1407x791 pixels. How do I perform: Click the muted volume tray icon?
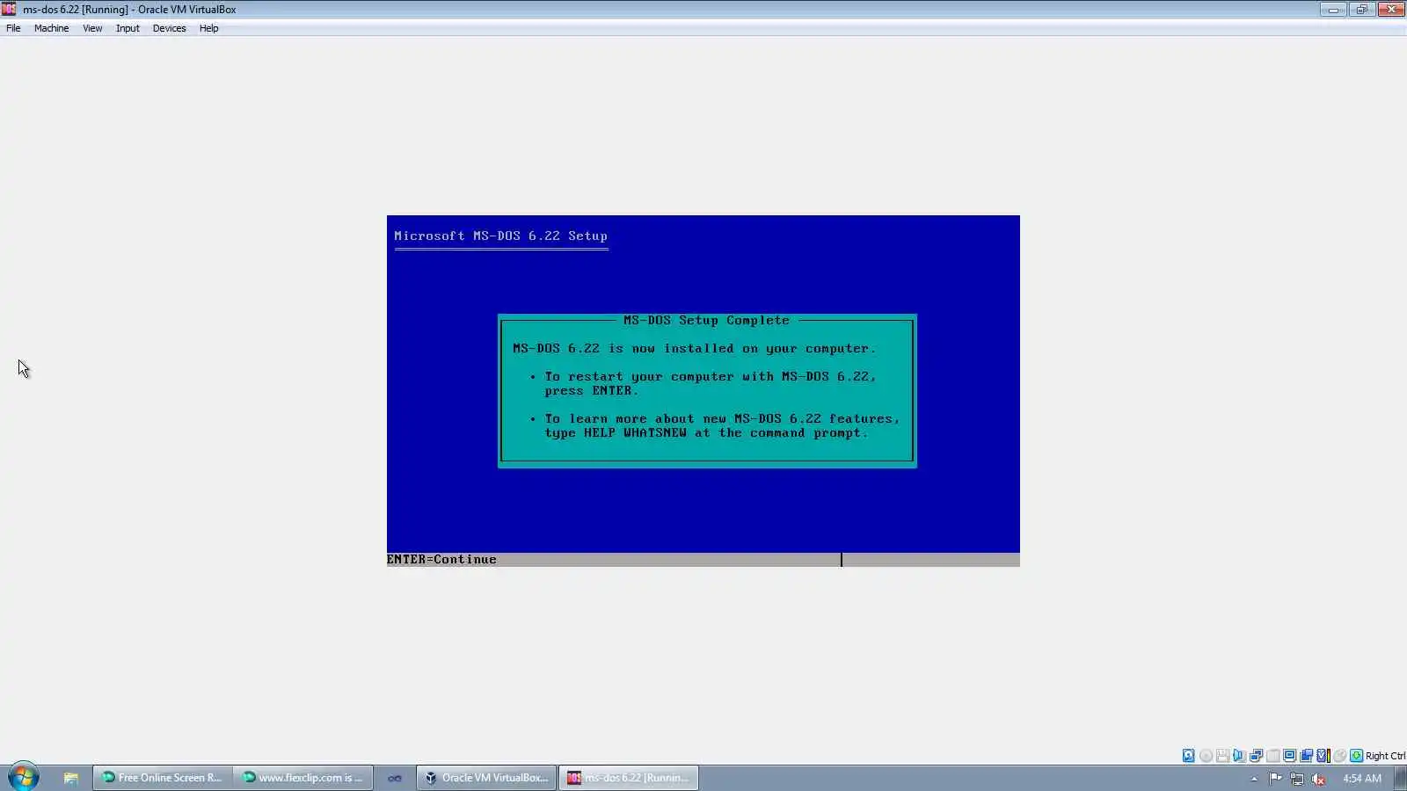coord(1318,779)
